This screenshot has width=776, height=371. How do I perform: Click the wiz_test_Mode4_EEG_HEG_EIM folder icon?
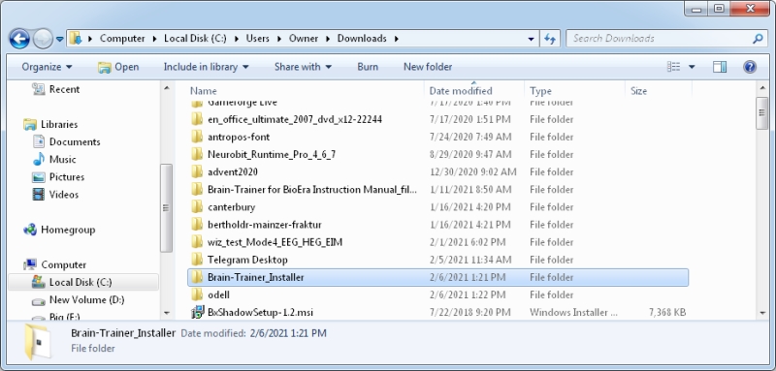click(198, 241)
